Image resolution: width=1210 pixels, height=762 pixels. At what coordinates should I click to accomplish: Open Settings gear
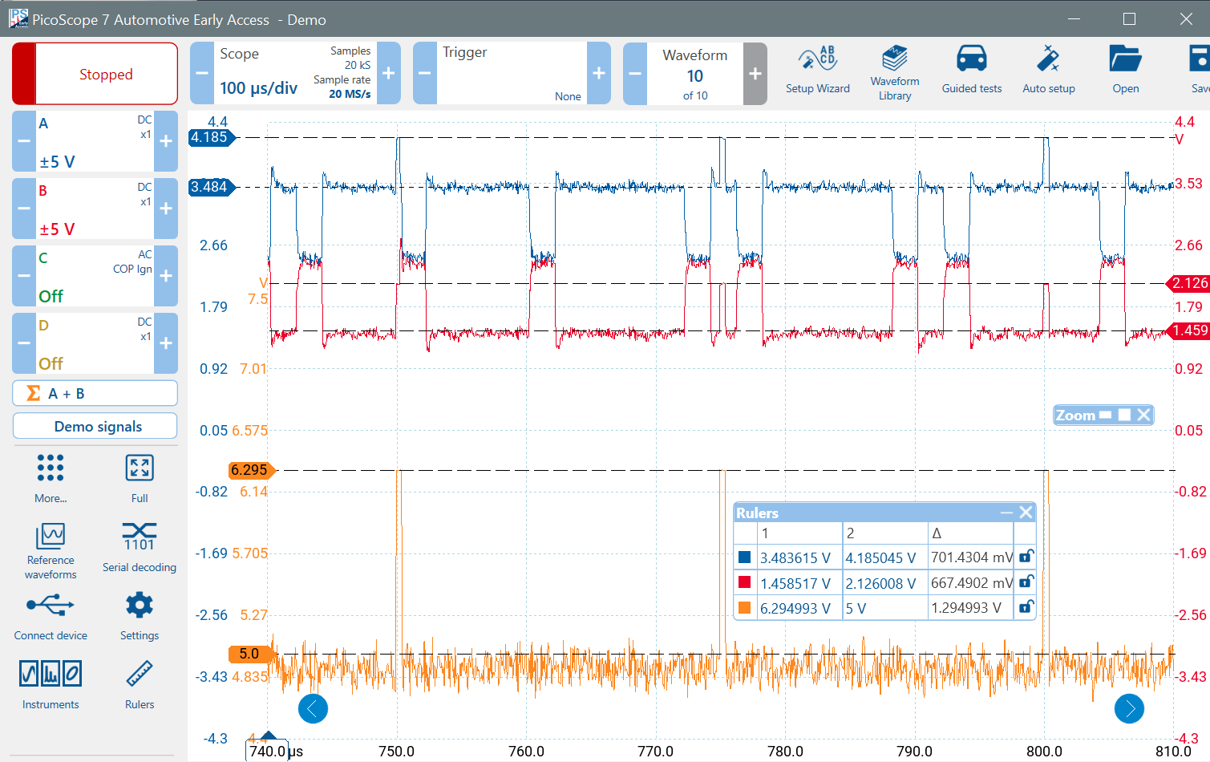coord(140,616)
